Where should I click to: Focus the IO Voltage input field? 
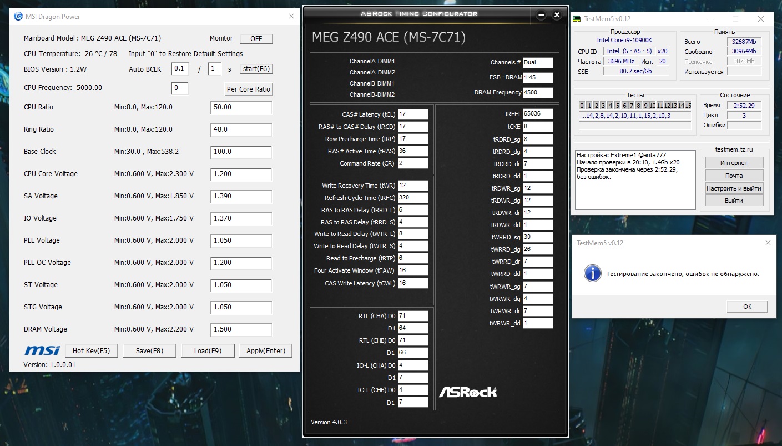click(241, 219)
